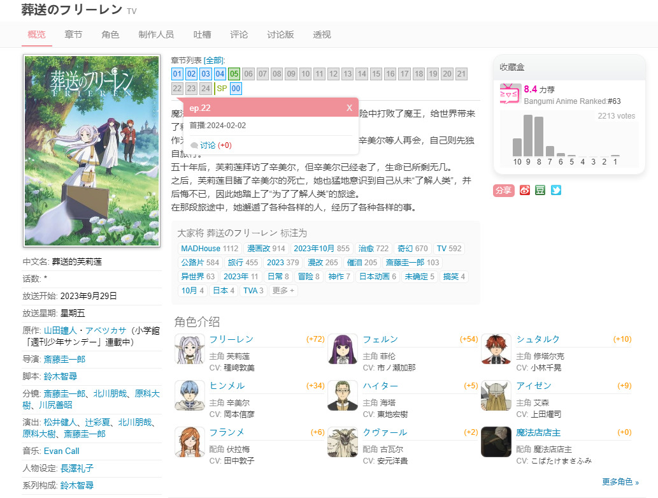The width and height of the screenshot is (658, 498).
Task: Click the score 8 rating bar
Action: (539, 136)
